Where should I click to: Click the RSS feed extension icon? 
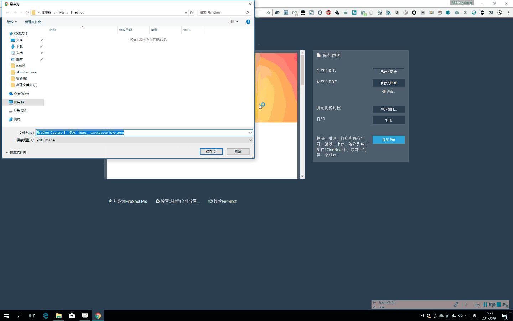point(388,12)
